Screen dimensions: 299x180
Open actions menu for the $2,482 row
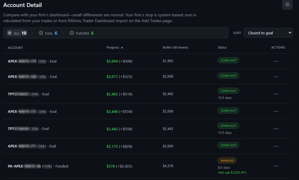point(276,94)
